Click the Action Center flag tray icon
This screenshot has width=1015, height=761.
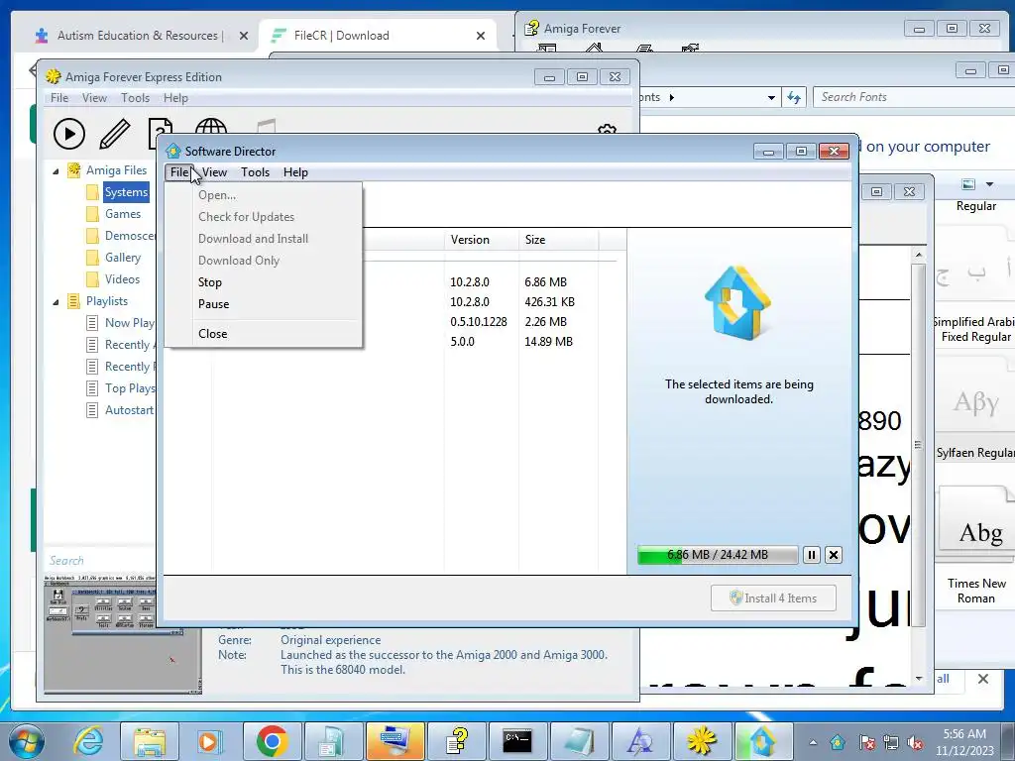pos(866,742)
